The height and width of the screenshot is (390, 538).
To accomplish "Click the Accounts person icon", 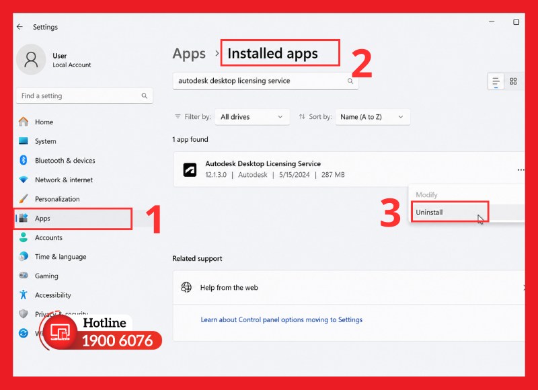I will pyautogui.click(x=24, y=237).
